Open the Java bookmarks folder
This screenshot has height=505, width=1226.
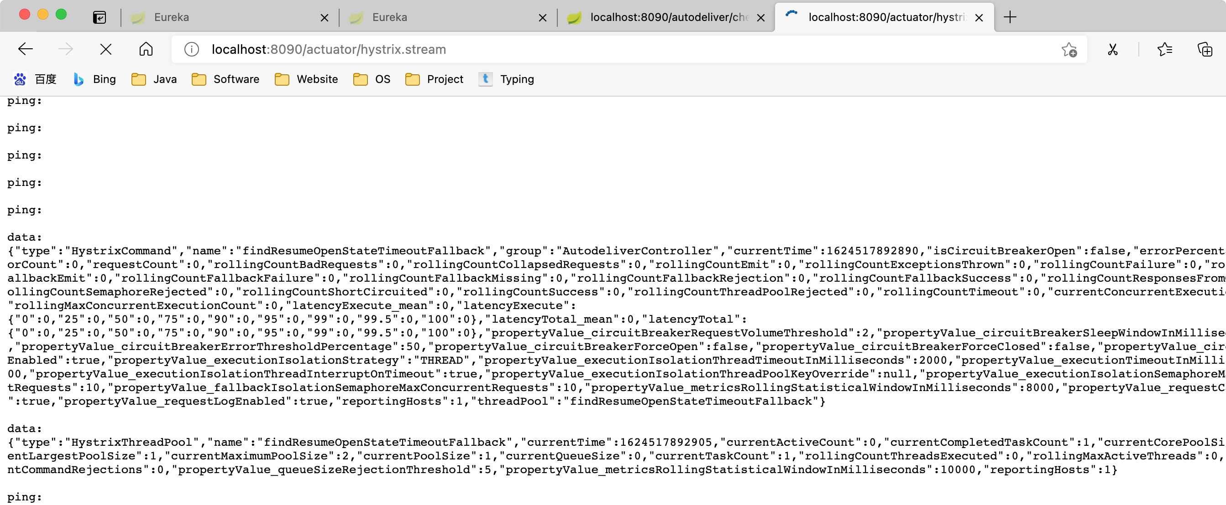pyautogui.click(x=154, y=79)
